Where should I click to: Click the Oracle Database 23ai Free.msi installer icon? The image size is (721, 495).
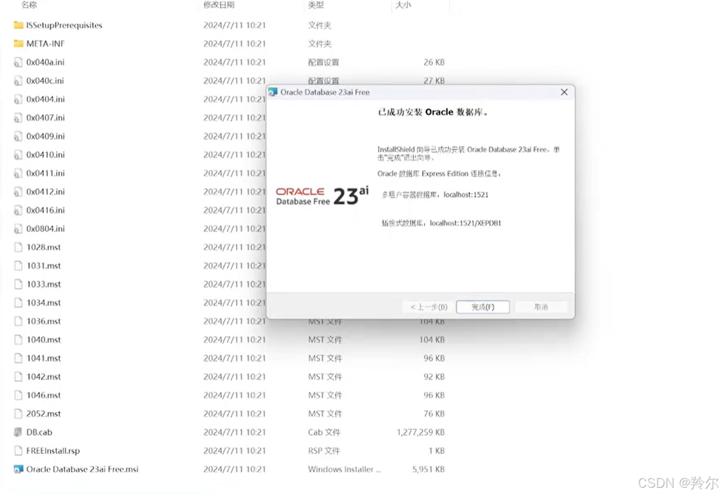coord(18,469)
